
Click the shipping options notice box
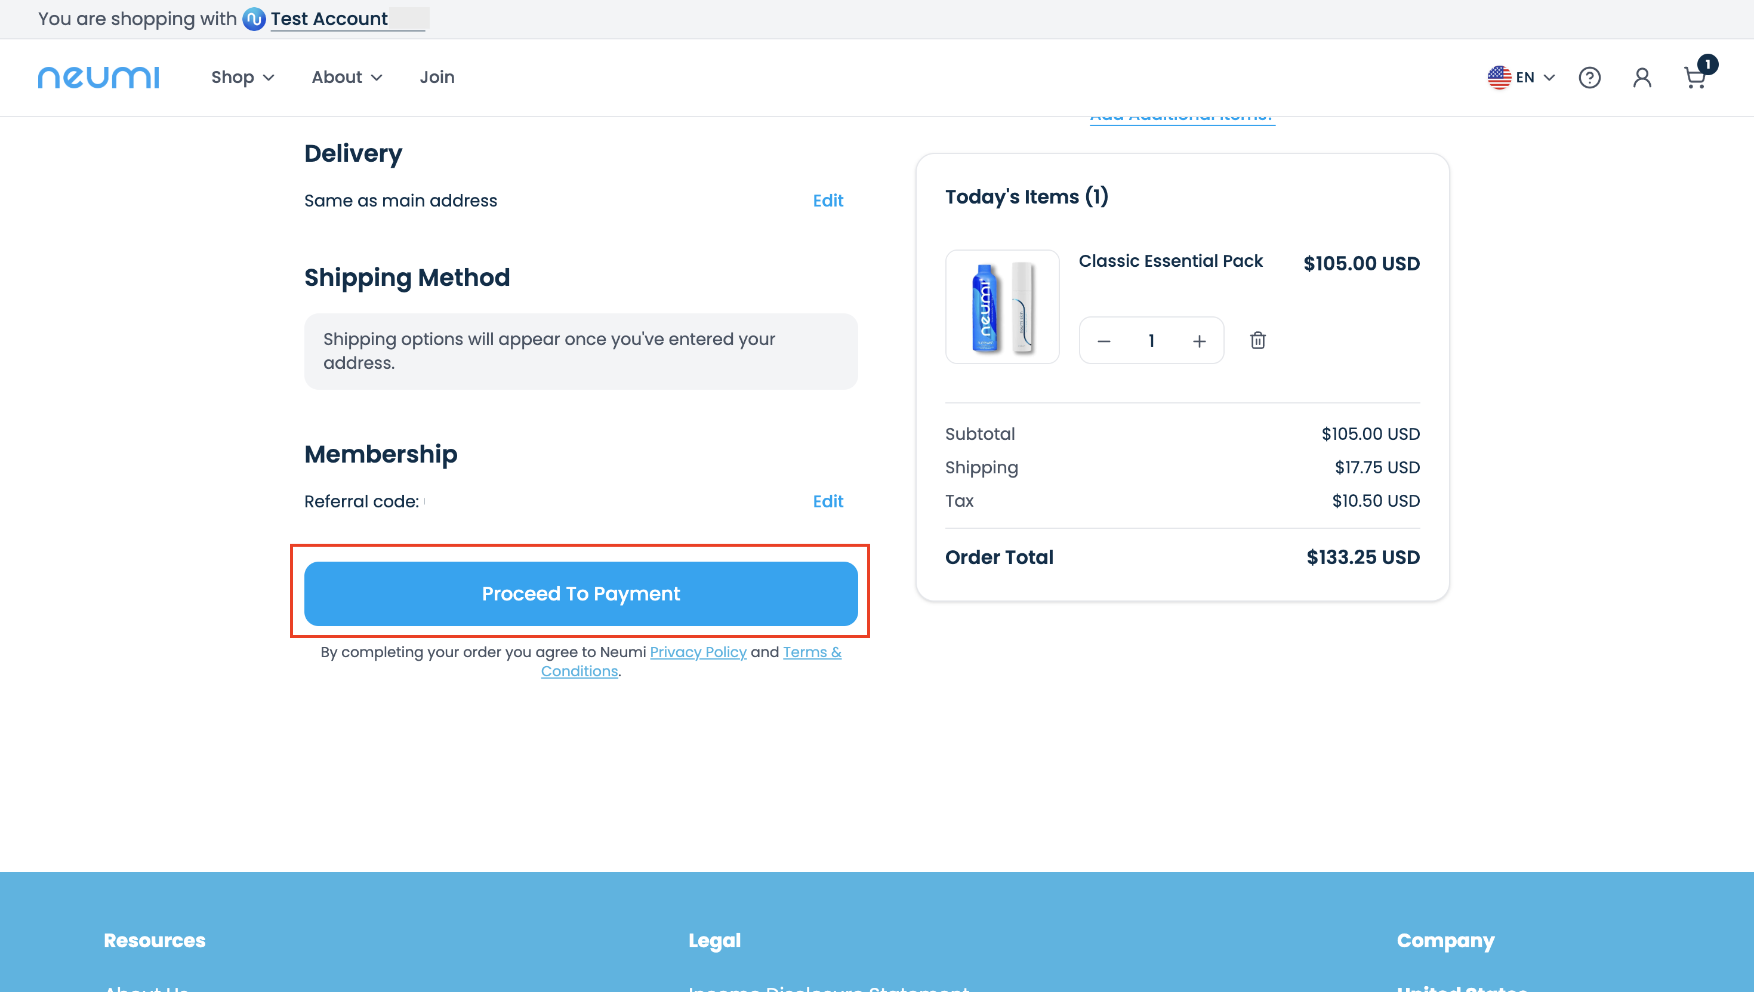tap(580, 351)
